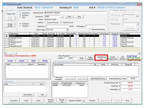Click the Apply Defaults button
Image resolution: width=147 pixels, height=109 pixels.
point(90,58)
